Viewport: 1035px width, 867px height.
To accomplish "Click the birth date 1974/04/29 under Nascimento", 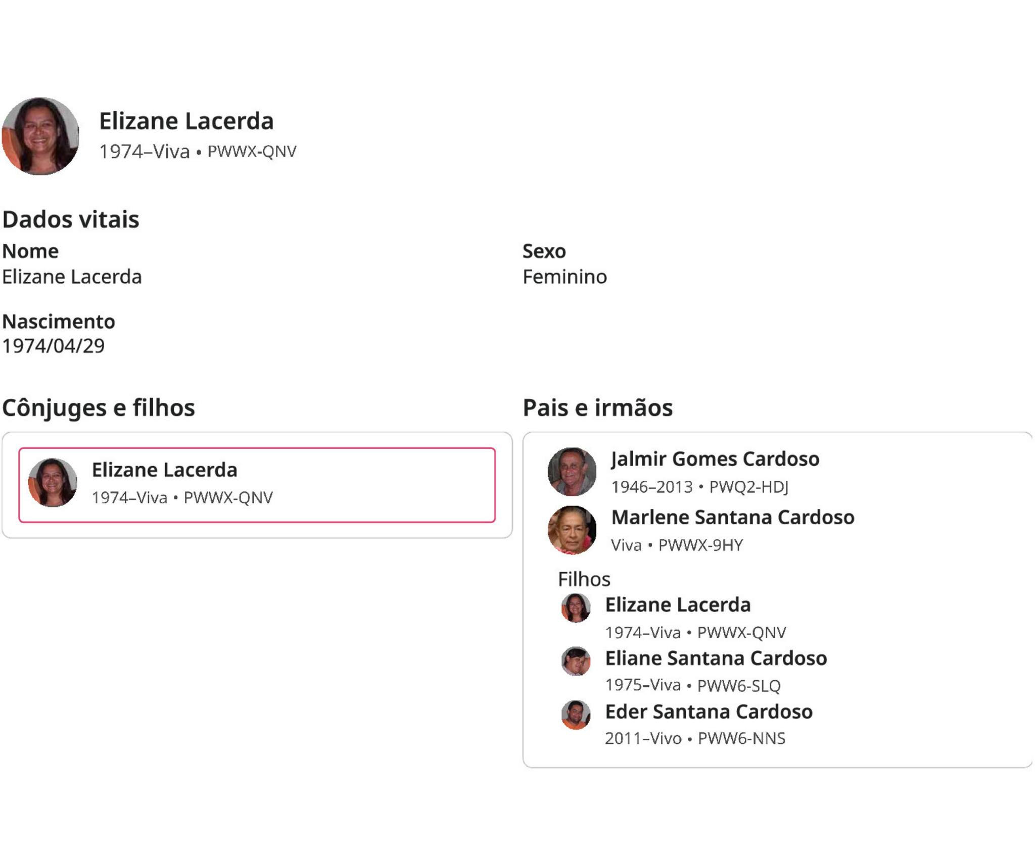I will tap(54, 346).
